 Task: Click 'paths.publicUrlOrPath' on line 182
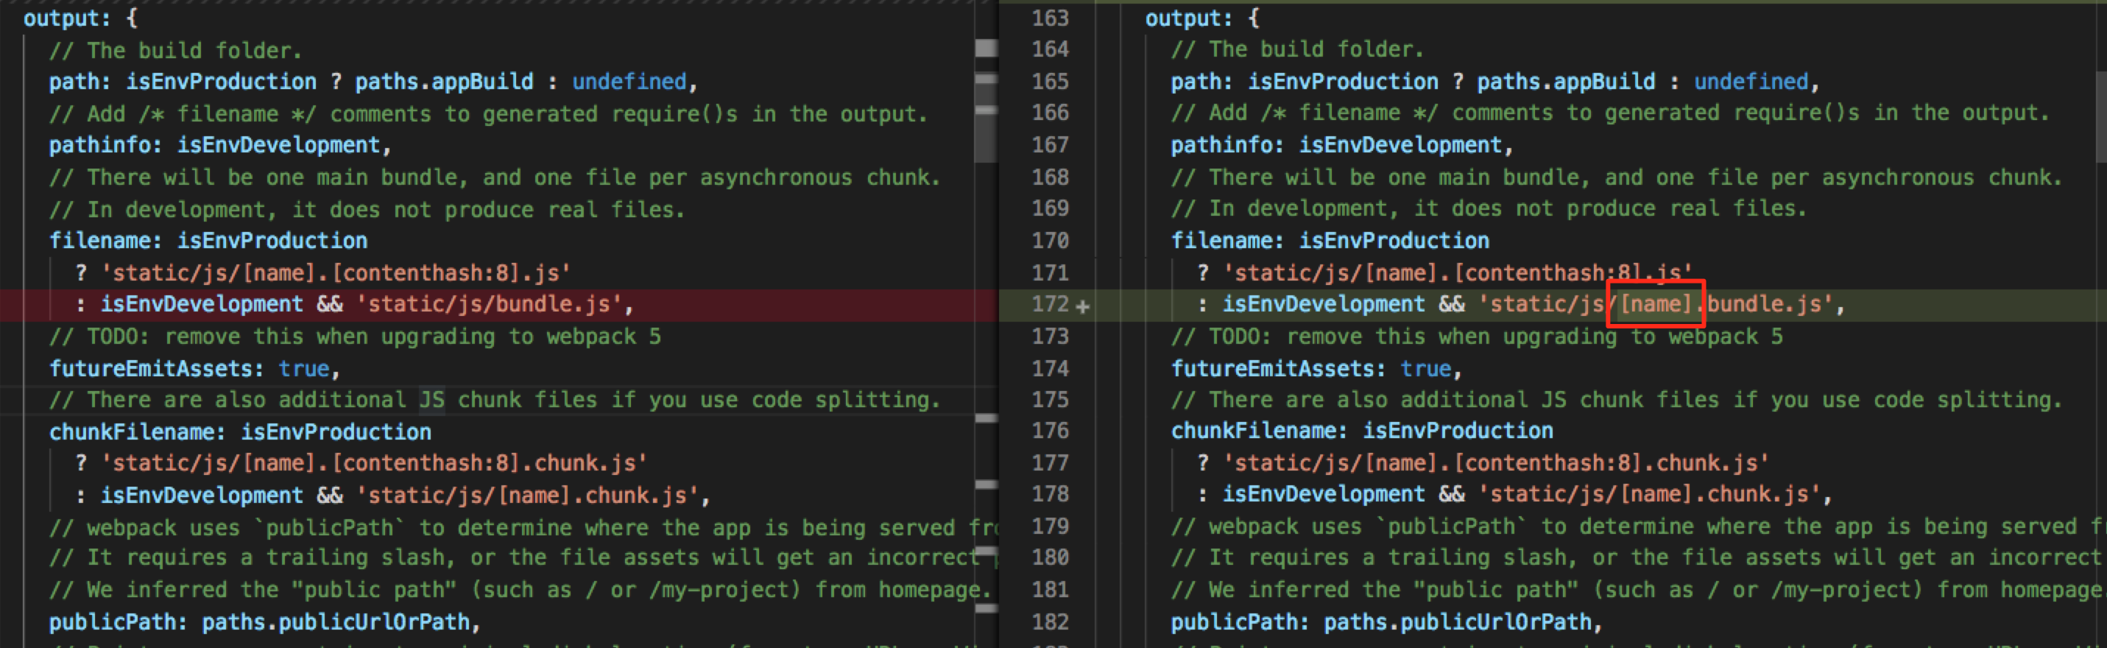1458,623
